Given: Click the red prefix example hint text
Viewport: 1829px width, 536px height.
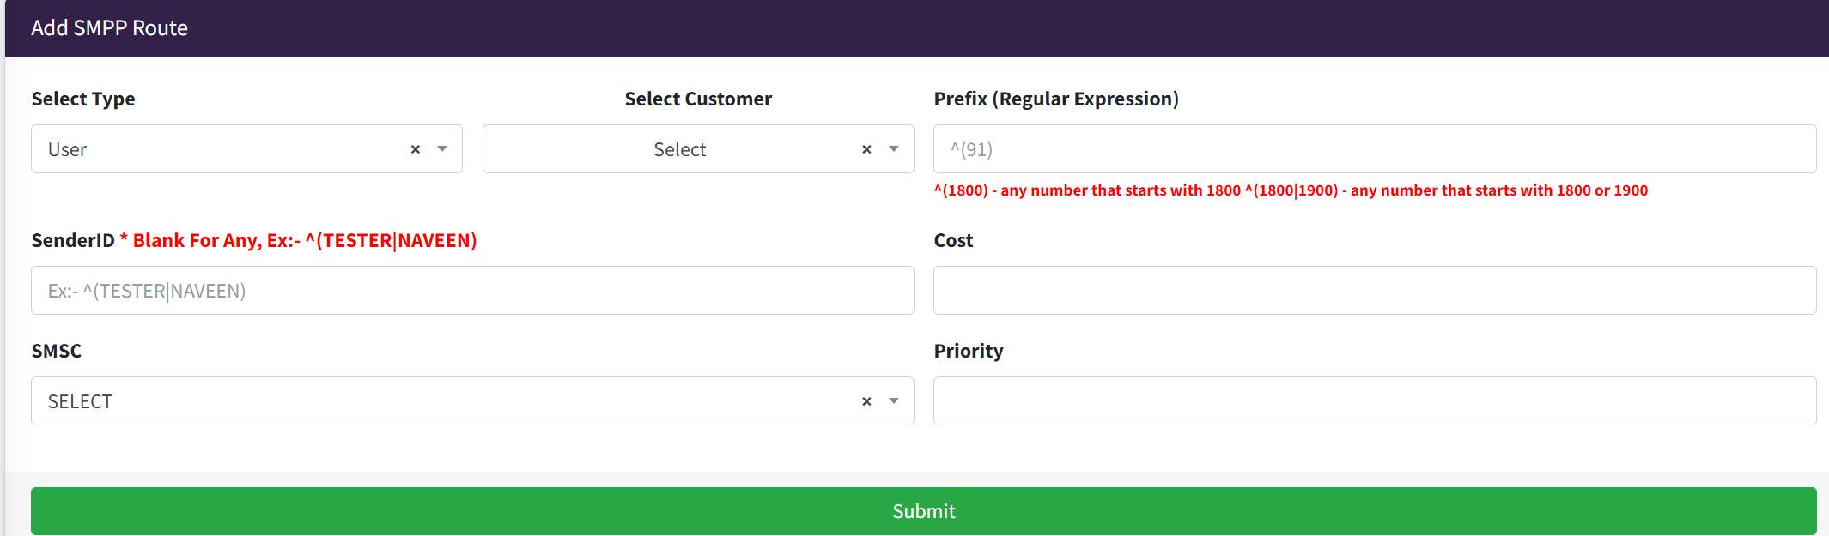Looking at the screenshot, I should pyautogui.click(x=1290, y=190).
